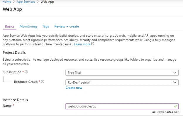Click the breadcrumb chevron after Home

pyautogui.click(x=14, y=2)
